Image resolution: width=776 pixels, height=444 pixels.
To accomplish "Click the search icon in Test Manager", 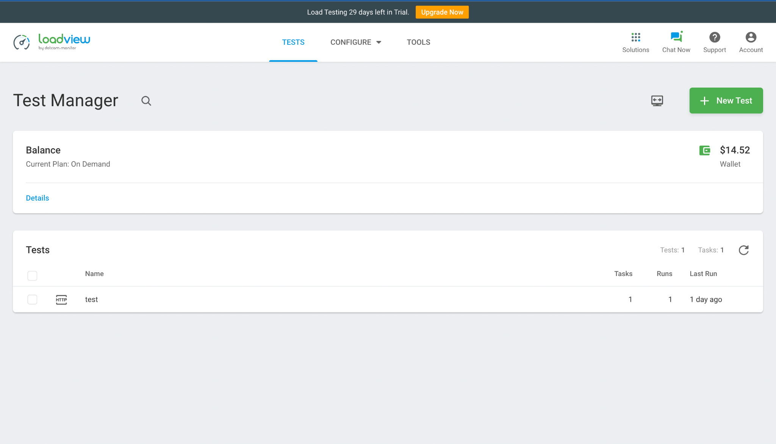I will [x=146, y=100].
